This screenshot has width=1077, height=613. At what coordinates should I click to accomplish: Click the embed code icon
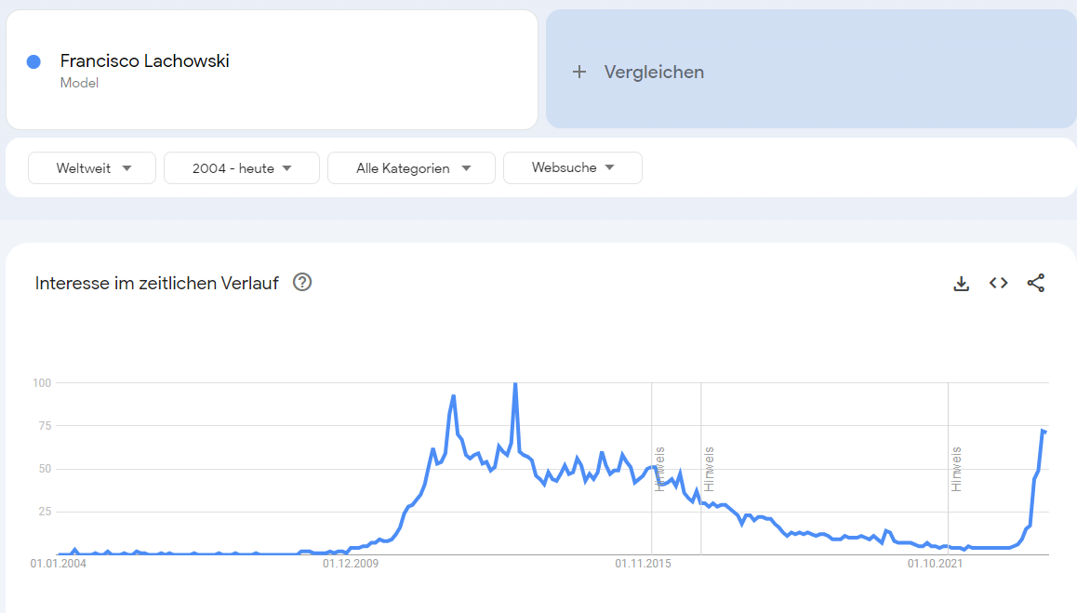point(998,284)
